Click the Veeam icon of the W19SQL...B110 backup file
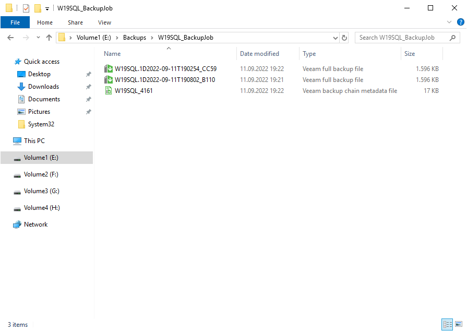467x331 pixels. 109,80
